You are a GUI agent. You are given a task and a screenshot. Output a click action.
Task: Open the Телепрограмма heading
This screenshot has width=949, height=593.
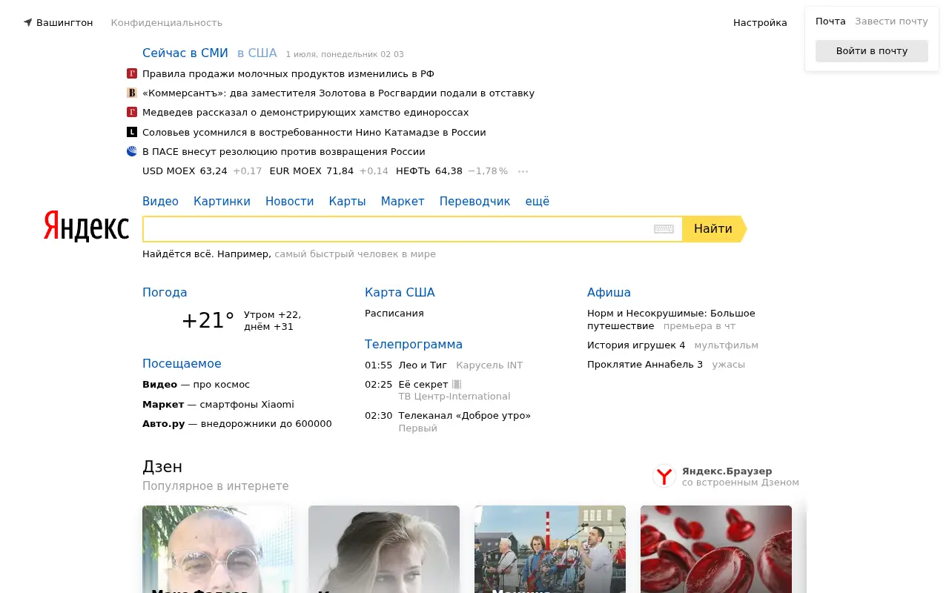[x=414, y=344]
